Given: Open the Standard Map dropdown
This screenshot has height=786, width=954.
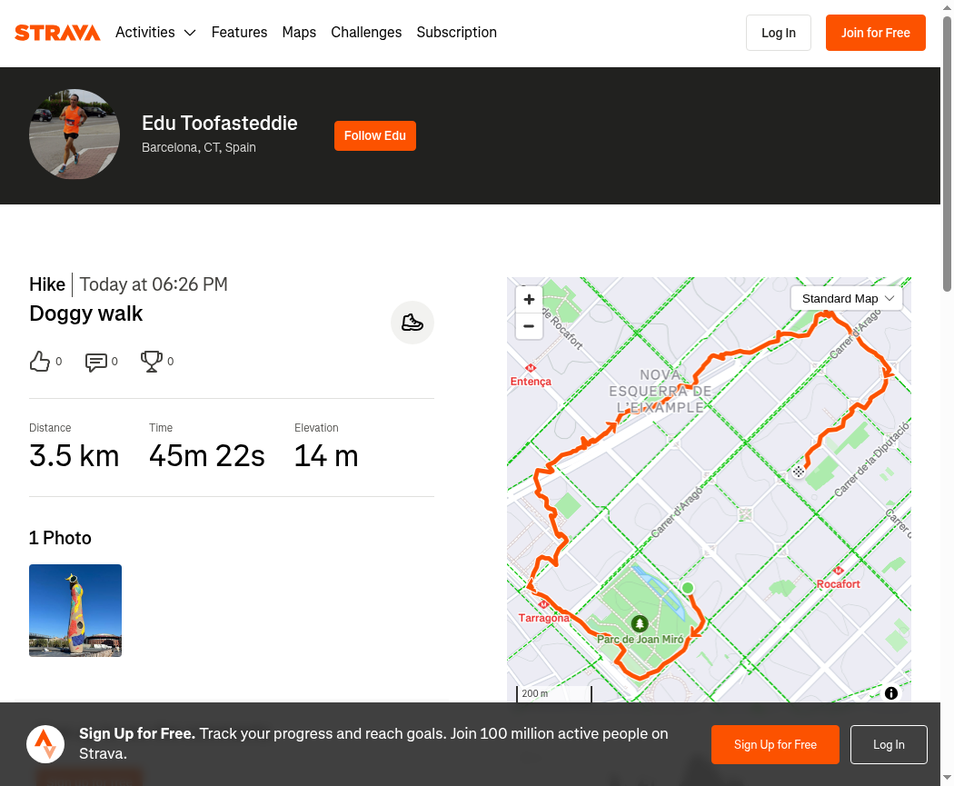Looking at the screenshot, I should pyautogui.click(x=846, y=298).
